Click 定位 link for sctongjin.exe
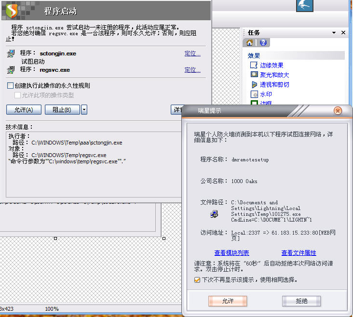 (x=192, y=53)
